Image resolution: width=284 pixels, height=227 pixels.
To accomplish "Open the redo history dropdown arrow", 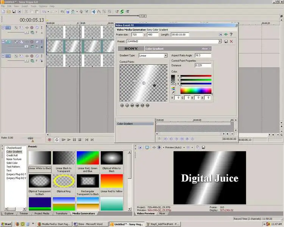I will pos(56,12).
